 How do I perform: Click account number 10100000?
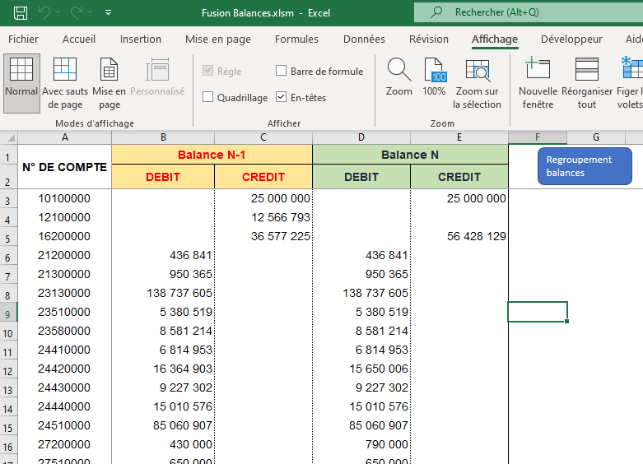tap(65, 199)
